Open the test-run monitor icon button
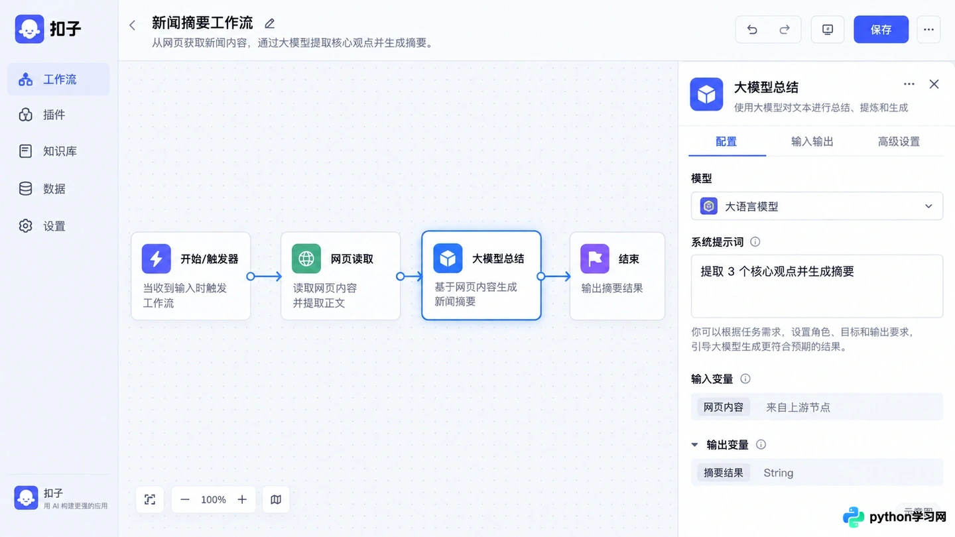The image size is (955, 537). (828, 29)
